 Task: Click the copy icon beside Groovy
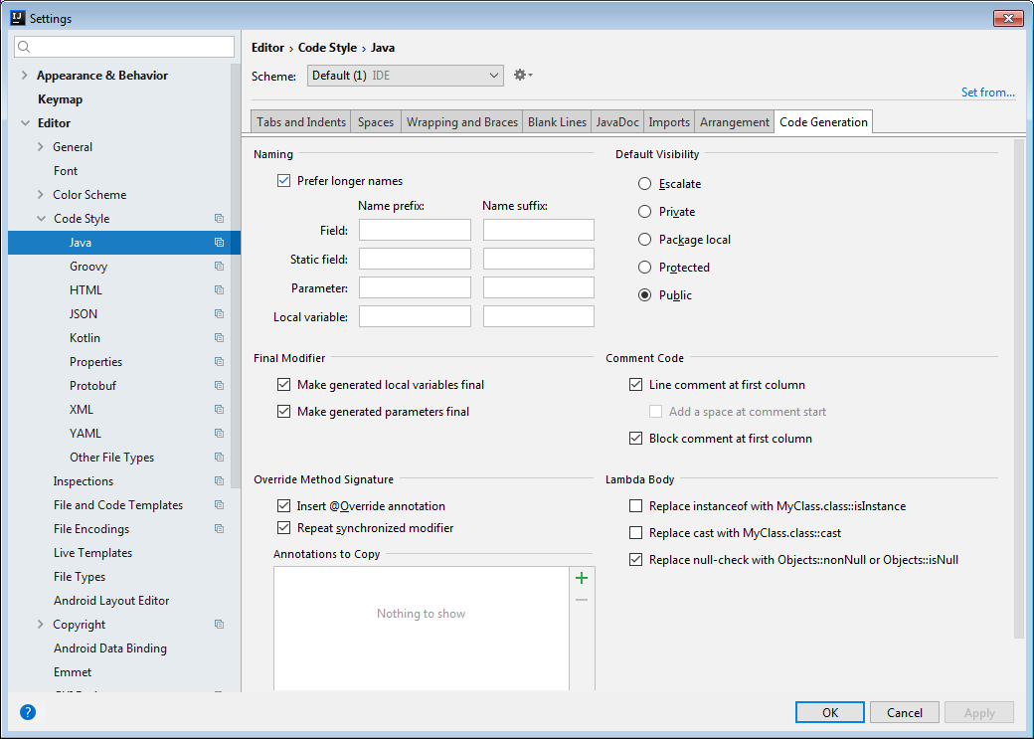pyautogui.click(x=219, y=267)
